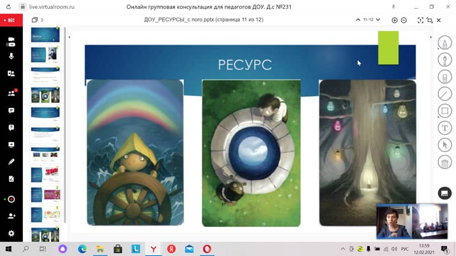Show hidden system tray icons
Image resolution: width=456 pixels, height=256 pixels.
coord(343,249)
